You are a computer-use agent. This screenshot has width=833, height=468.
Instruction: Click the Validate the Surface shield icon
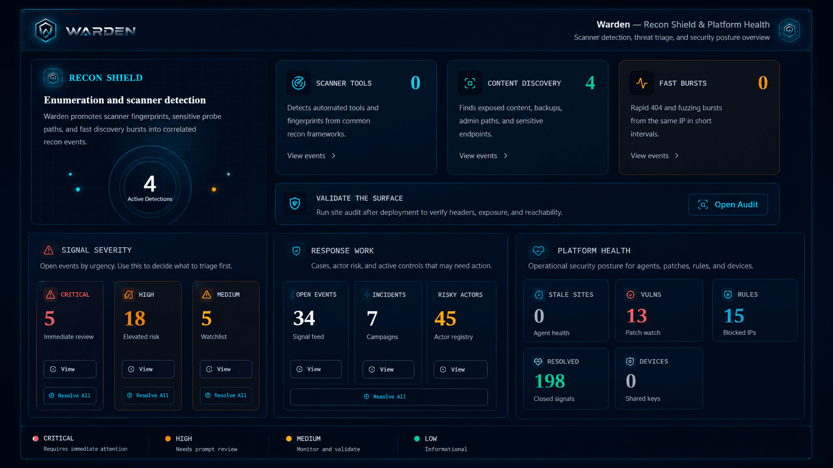click(x=295, y=203)
